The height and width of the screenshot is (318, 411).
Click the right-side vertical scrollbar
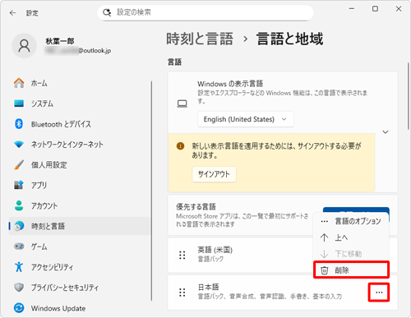tap(408, 96)
